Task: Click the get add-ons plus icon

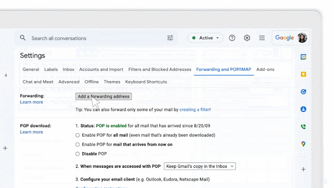Action: pos(303,169)
